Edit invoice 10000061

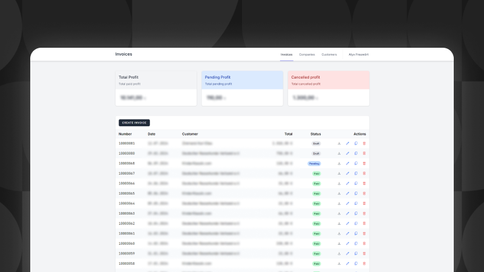(x=347, y=233)
